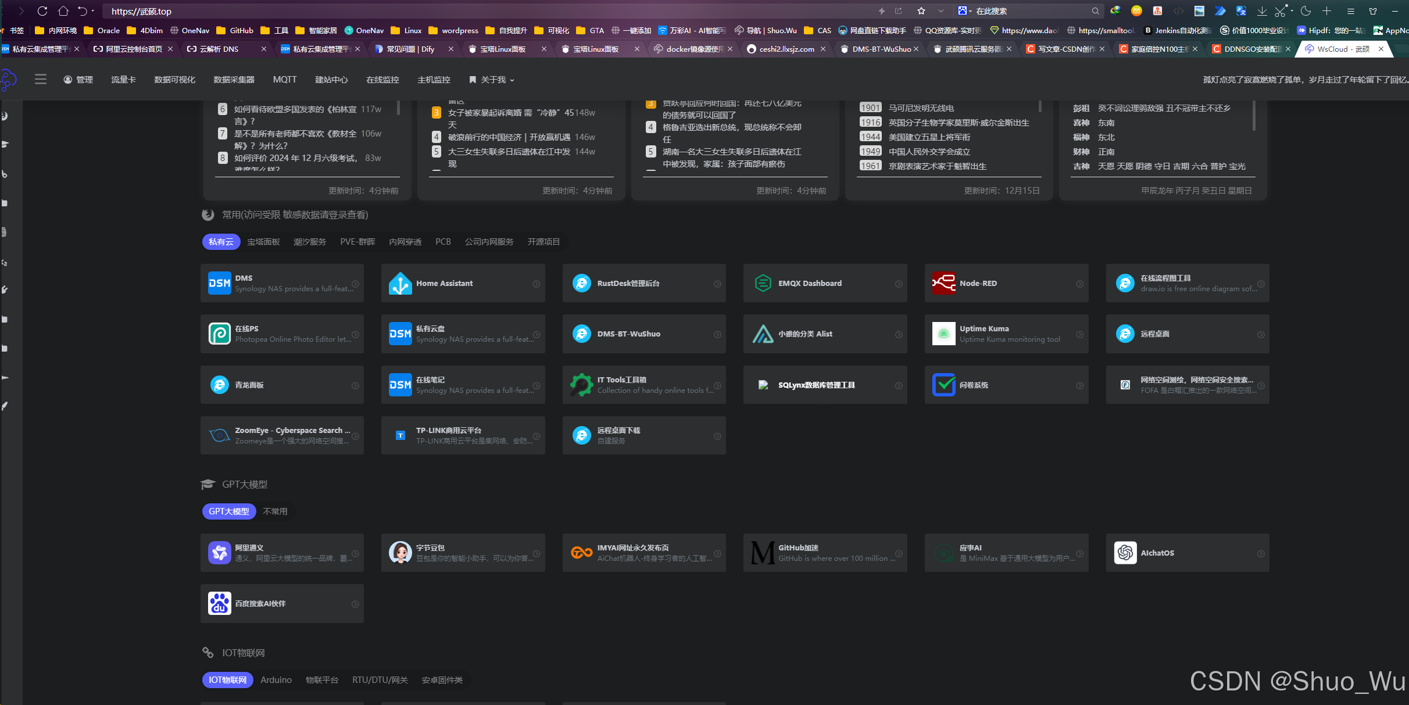Click the bookmark star icon in address bar
The width and height of the screenshot is (1409, 705).
click(x=921, y=11)
